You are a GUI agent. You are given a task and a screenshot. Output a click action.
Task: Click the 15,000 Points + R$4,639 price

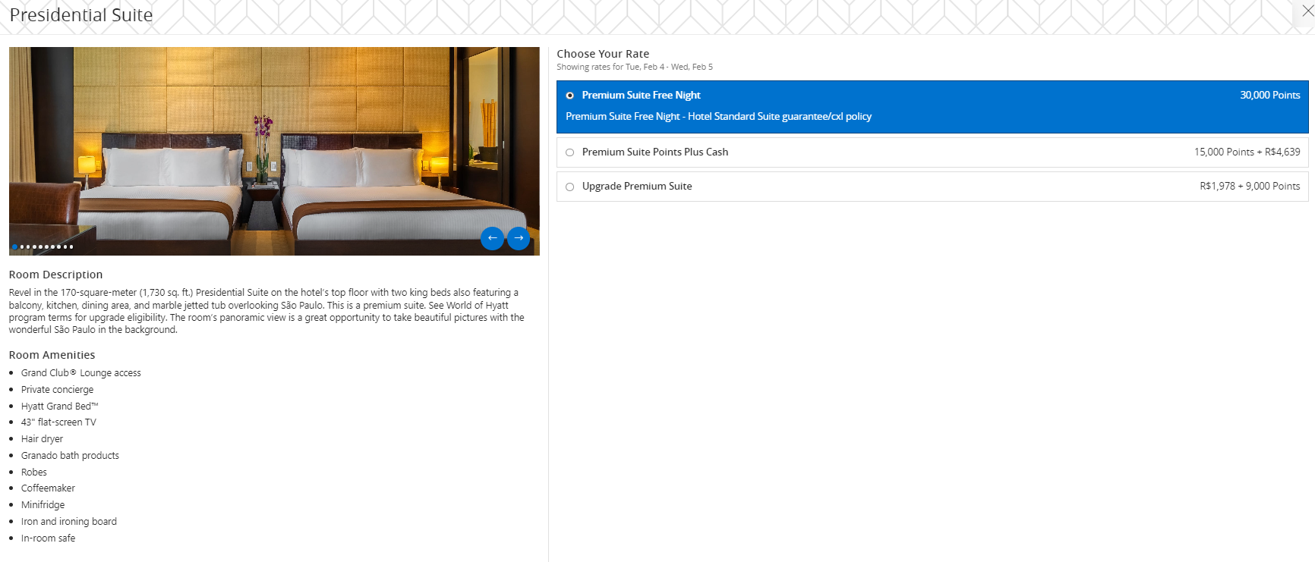(x=1247, y=152)
